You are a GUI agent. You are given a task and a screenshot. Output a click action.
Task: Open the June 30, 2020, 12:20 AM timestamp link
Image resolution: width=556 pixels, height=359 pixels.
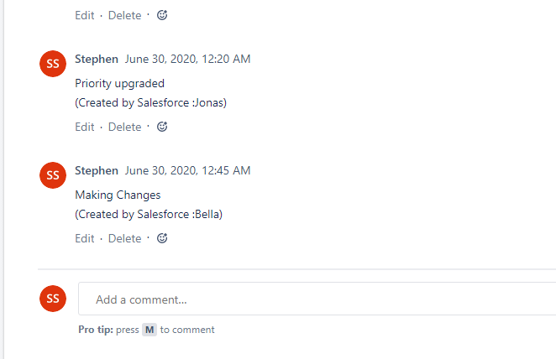pos(187,59)
